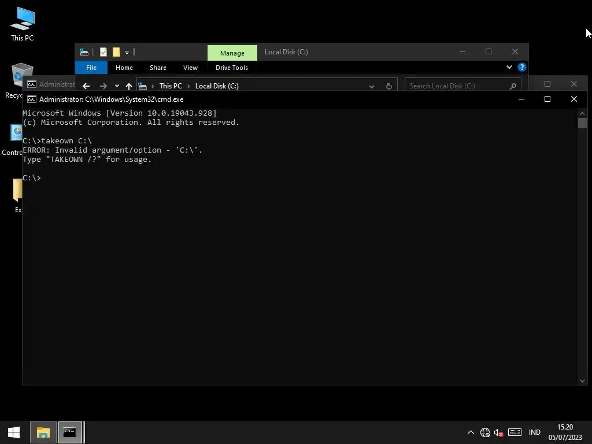Minimize the Local Disk (C:) Explorer window

[462, 51]
